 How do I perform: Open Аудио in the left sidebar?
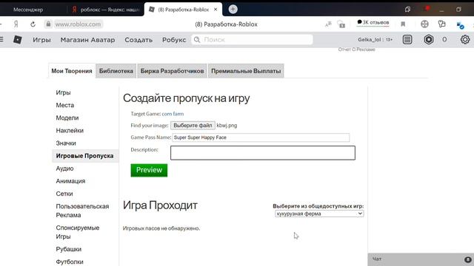pos(64,168)
